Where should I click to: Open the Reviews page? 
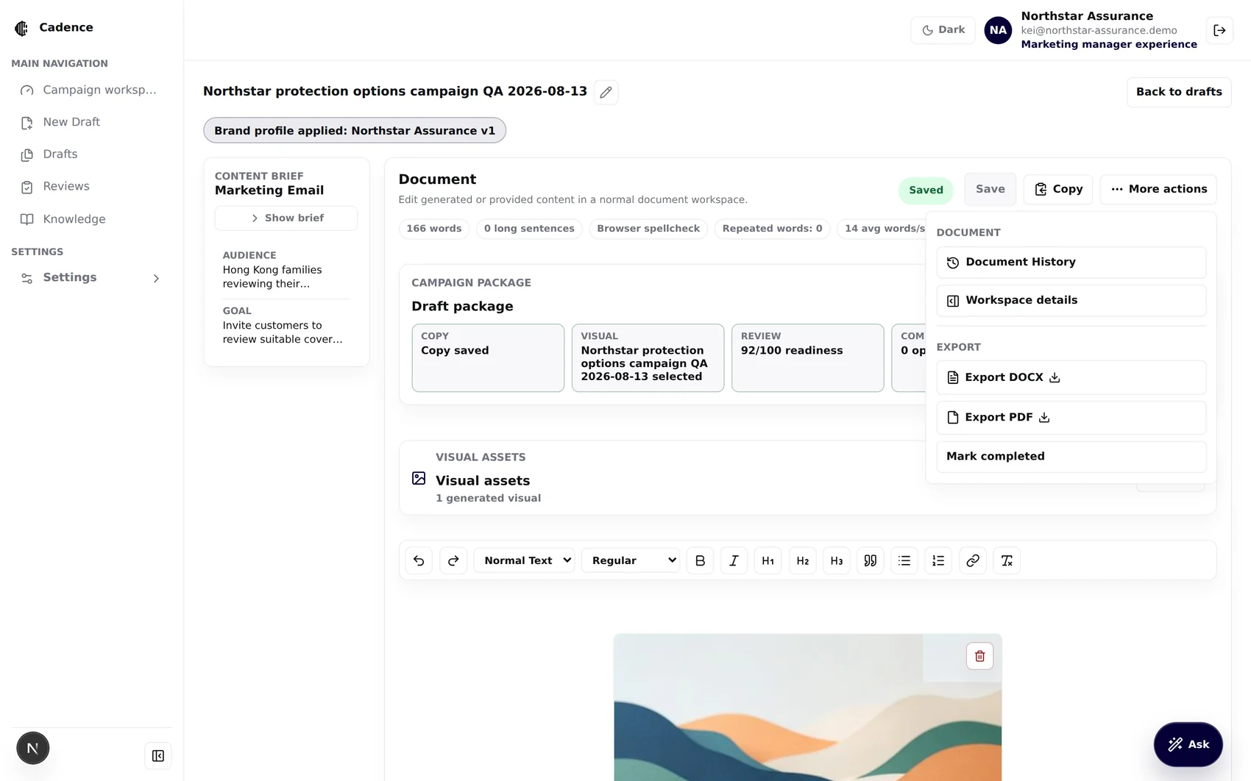coord(91,187)
